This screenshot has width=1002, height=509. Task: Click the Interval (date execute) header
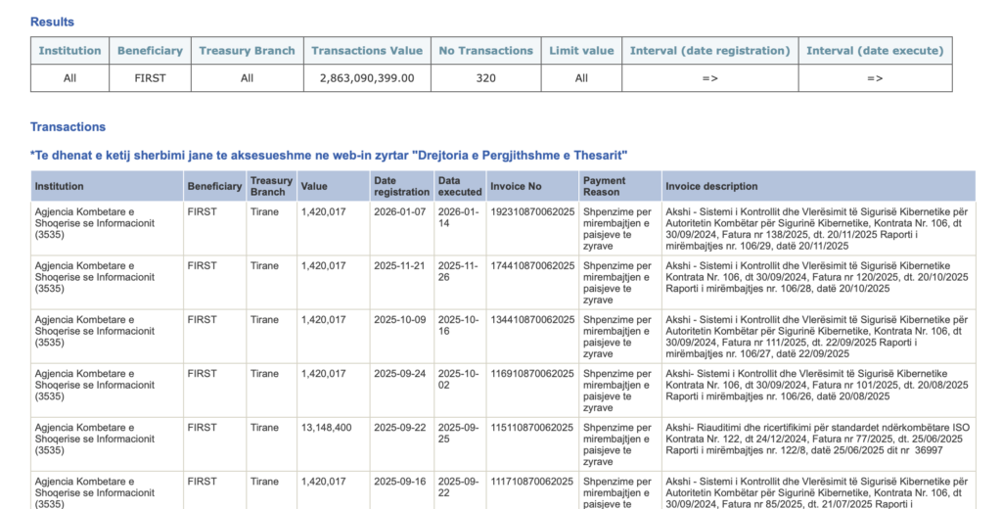click(875, 51)
